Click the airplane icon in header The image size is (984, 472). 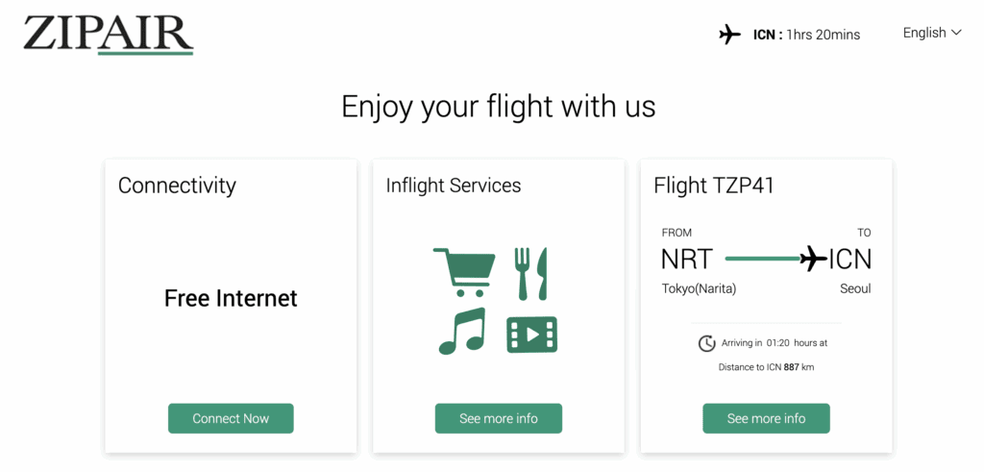(x=730, y=35)
